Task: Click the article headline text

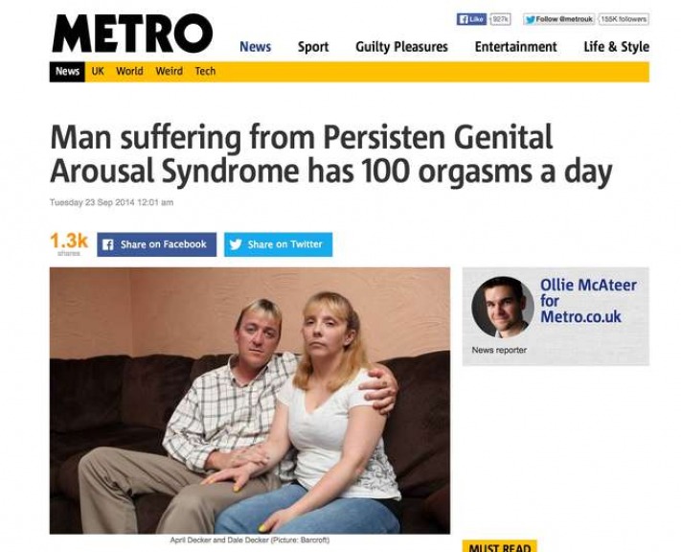Action: [x=331, y=154]
